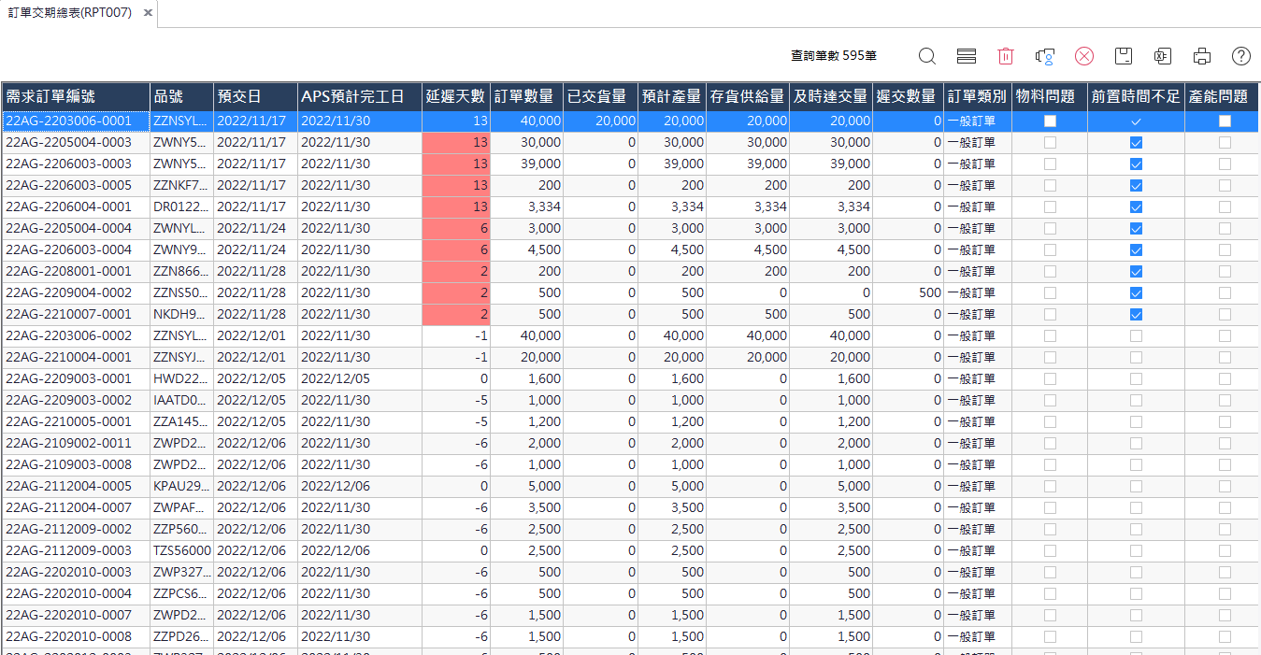This screenshot has height=655, width=1261.
Task: Click the user device assignment icon
Action: tap(1045, 56)
